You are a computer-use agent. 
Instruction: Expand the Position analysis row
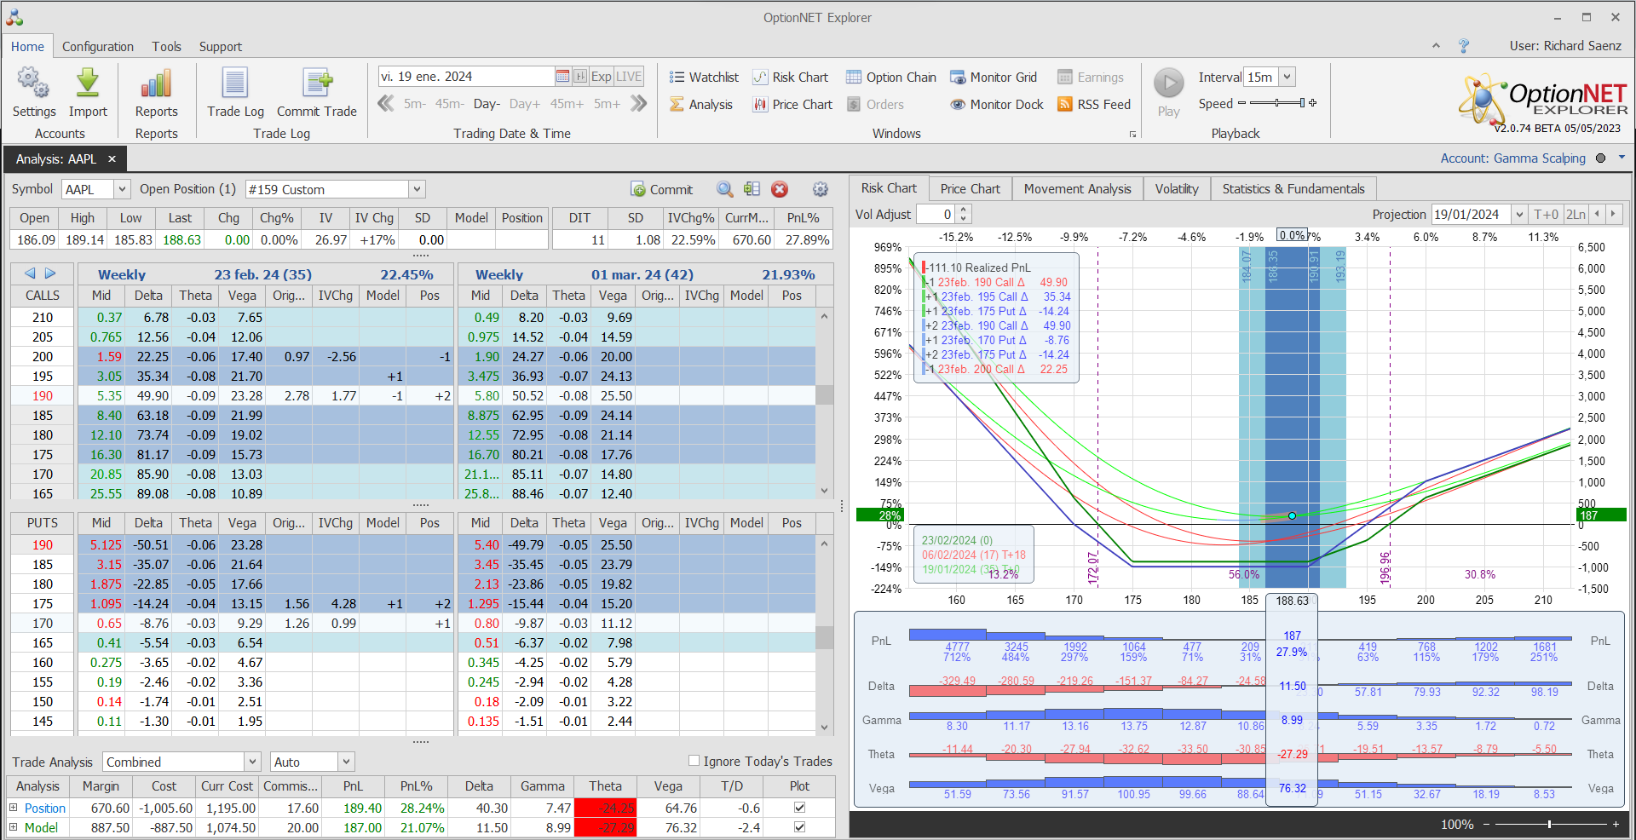pos(14,808)
